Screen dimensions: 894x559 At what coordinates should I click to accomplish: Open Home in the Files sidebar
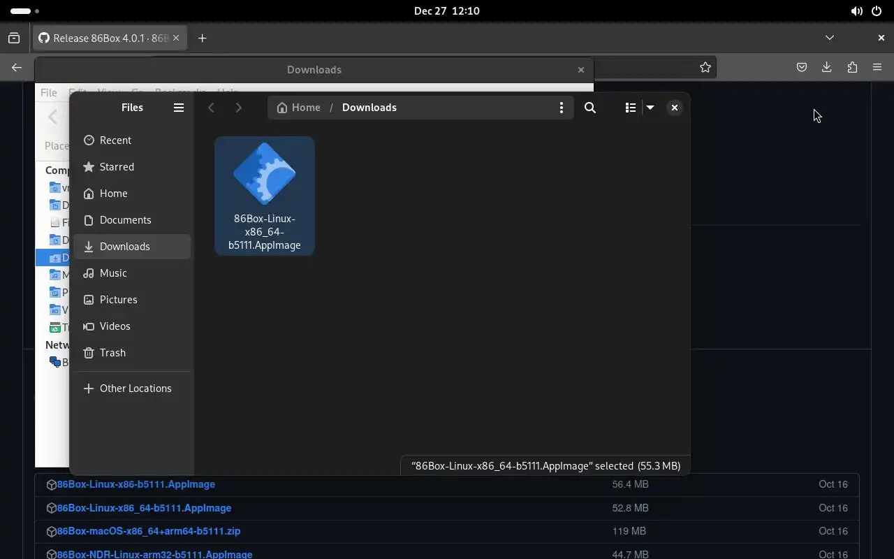pyautogui.click(x=132, y=194)
